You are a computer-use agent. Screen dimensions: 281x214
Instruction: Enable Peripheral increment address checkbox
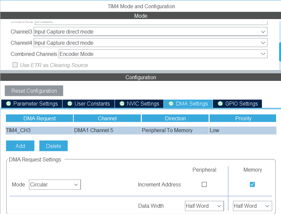[204, 184]
